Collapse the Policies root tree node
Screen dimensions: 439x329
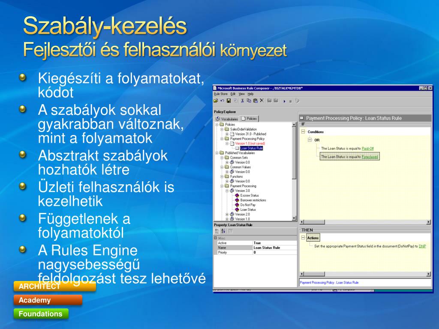[216, 125]
